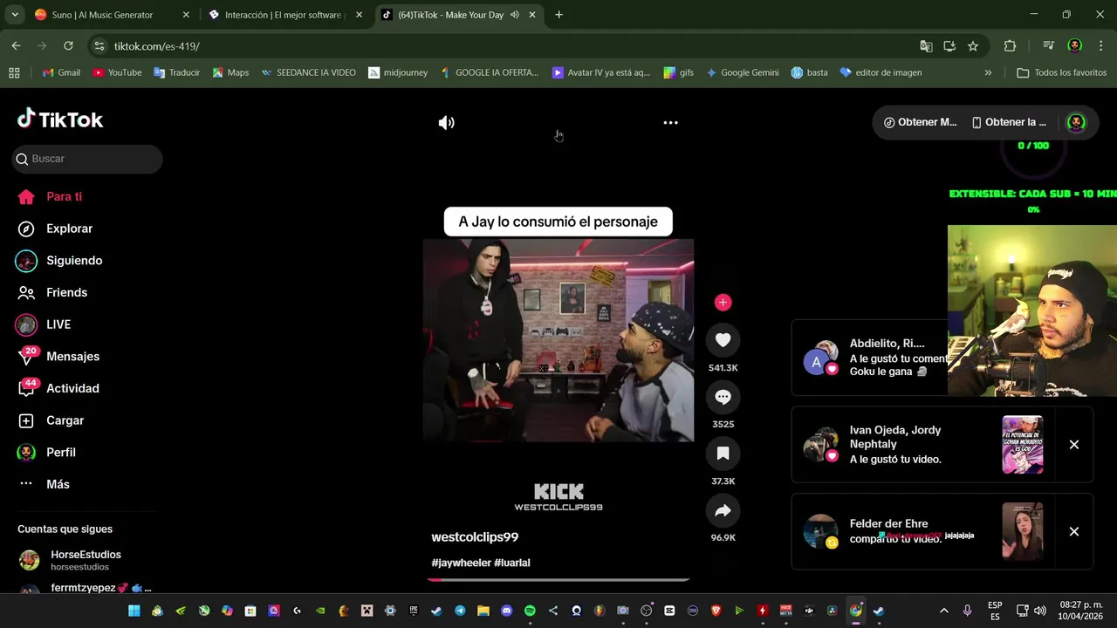Open the apps grid in bookmarks bar
This screenshot has height=628, width=1117.
[x=14, y=72]
